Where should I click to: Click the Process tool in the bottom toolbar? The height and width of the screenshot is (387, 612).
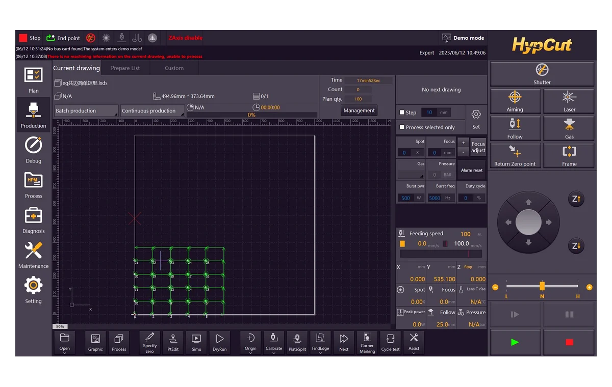[x=119, y=343]
